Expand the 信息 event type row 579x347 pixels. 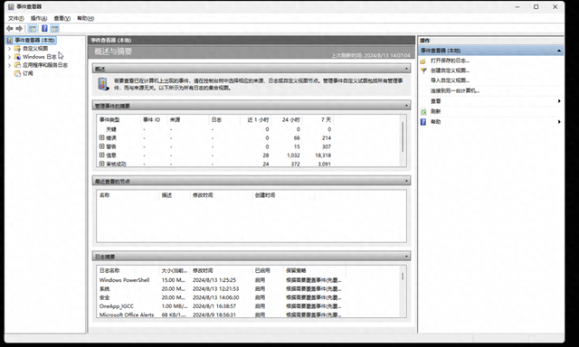pos(102,155)
